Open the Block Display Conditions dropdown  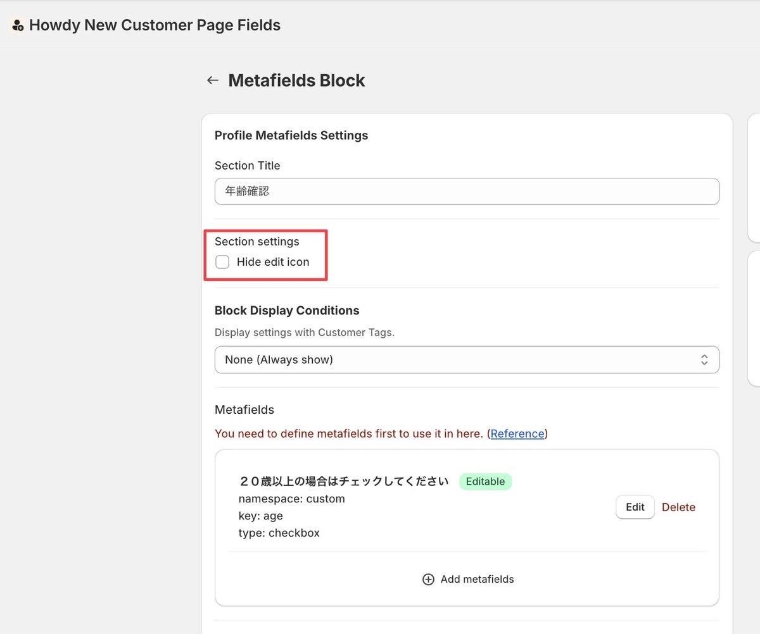tap(467, 359)
